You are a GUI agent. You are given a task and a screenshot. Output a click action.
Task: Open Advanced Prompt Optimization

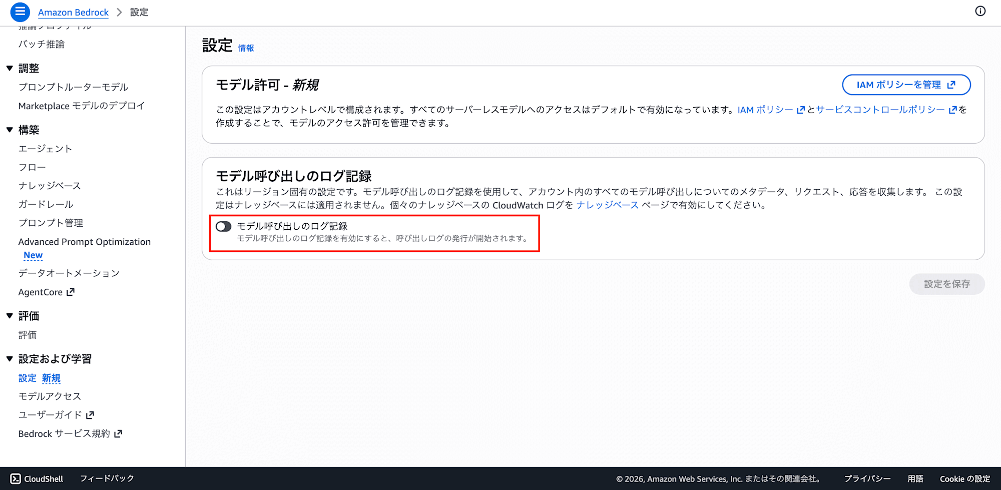[x=85, y=242]
